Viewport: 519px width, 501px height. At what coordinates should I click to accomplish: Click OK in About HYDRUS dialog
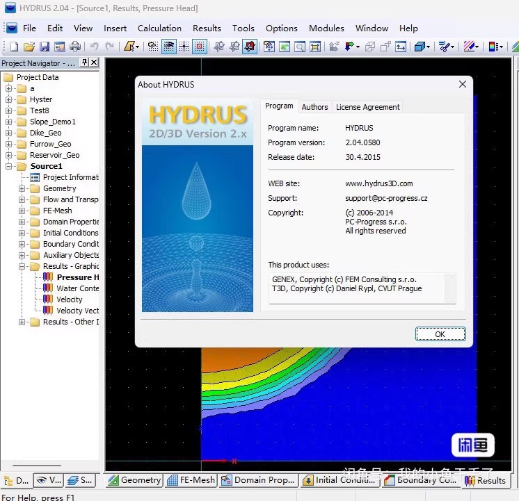pyautogui.click(x=440, y=334)
